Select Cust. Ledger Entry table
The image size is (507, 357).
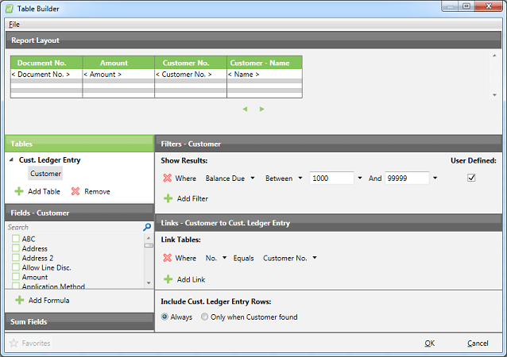point(49,160)
